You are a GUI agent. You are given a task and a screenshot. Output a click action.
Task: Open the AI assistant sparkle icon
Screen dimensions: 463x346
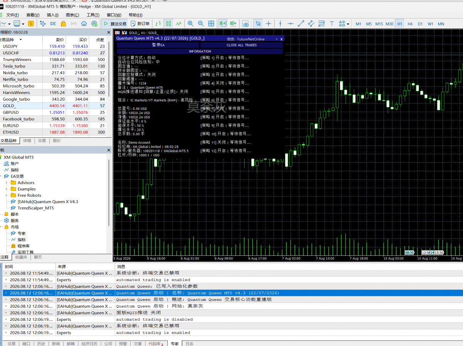coord(42,24)
